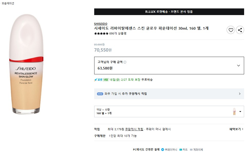Image resolution: width=249 pixels, height=153 pixels.
Task: Click the blue rocket delivery badge
Action: 98,80
